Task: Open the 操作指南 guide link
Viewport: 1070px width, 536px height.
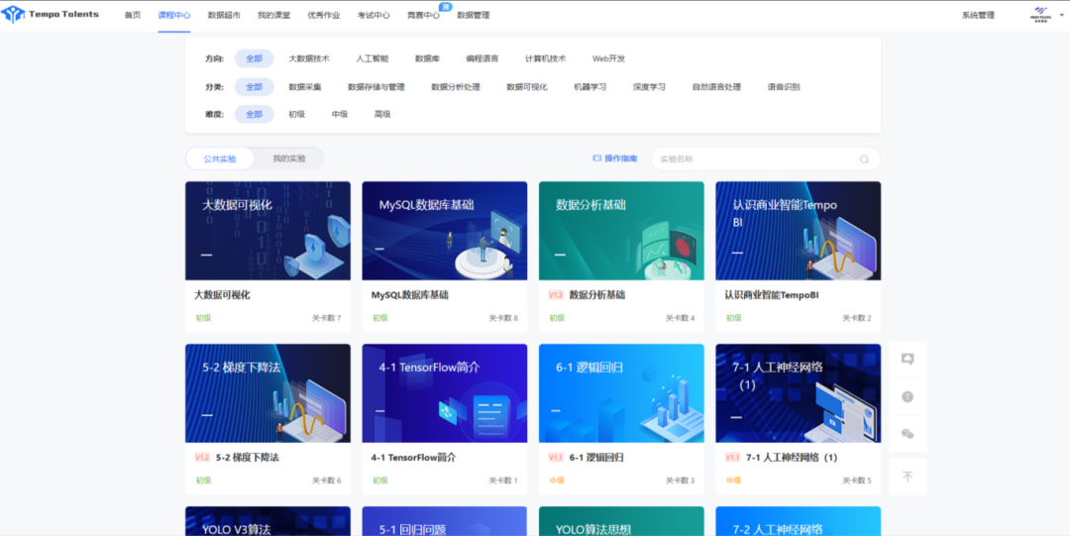Action: point(615,159)
